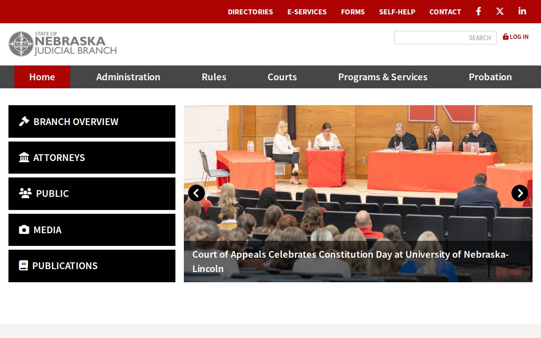Open the Facebook social icon
Screen dimensions: 541x338
click(x=478, y=11)
